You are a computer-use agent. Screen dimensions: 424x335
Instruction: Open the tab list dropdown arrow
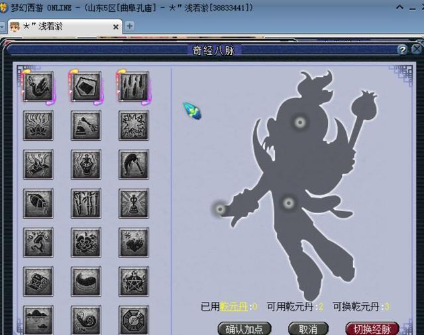[x=2, y=26]
